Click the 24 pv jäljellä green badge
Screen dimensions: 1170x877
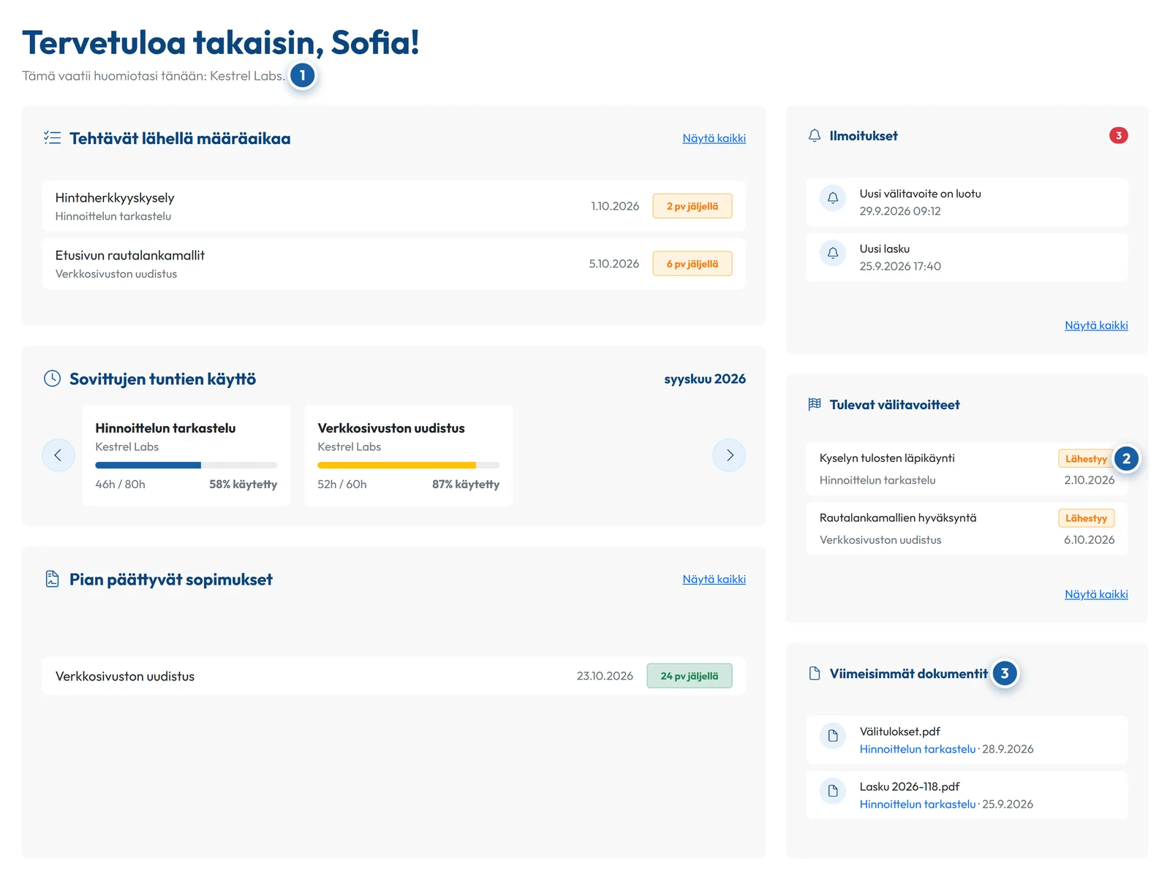pyautogui.click(x=690, y=676)
